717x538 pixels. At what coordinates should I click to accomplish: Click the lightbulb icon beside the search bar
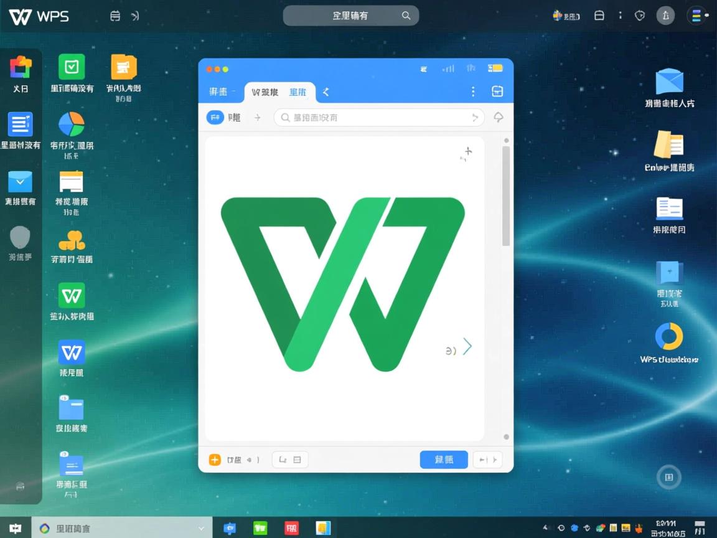click(499, 117)
